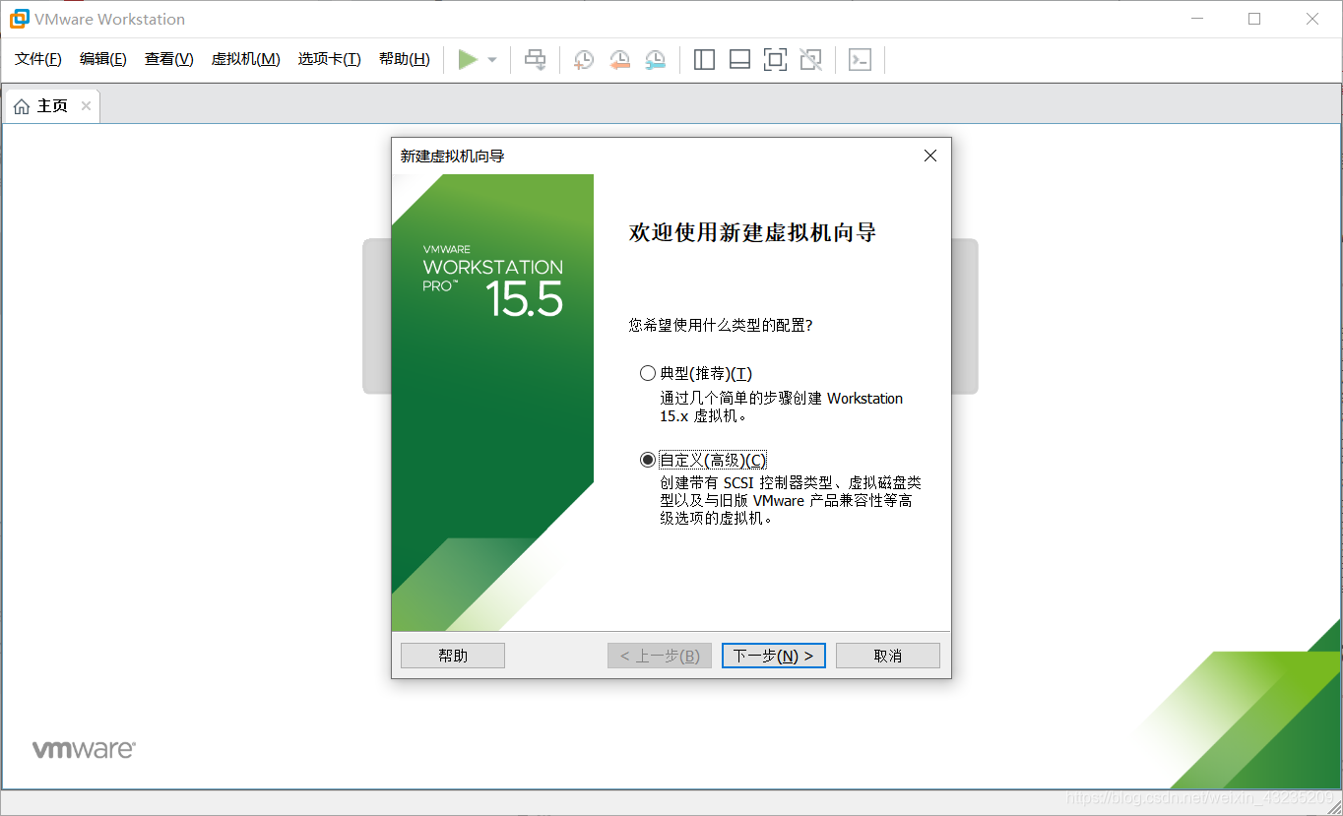
Task: Click the Unity mode toolbar icon
Action: click(x=810, y=60)
